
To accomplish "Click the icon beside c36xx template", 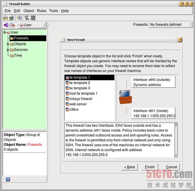I will tap(67, 110).
